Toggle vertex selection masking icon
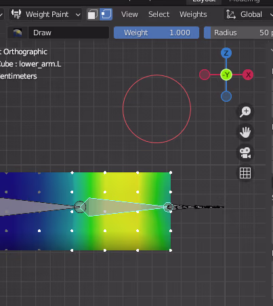 [x=106, y=14]
